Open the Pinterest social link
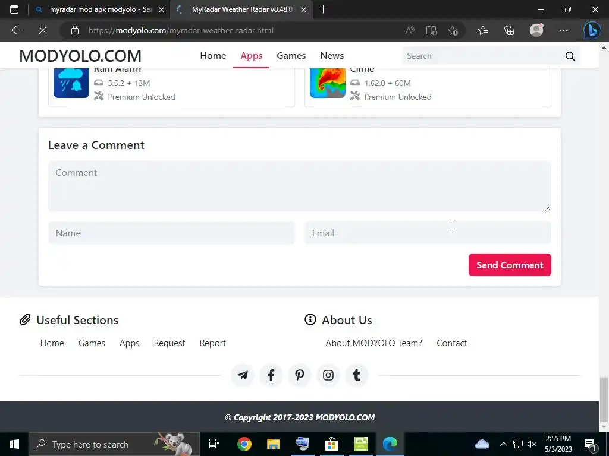This screenshot has width=609, height=456. 300,375
